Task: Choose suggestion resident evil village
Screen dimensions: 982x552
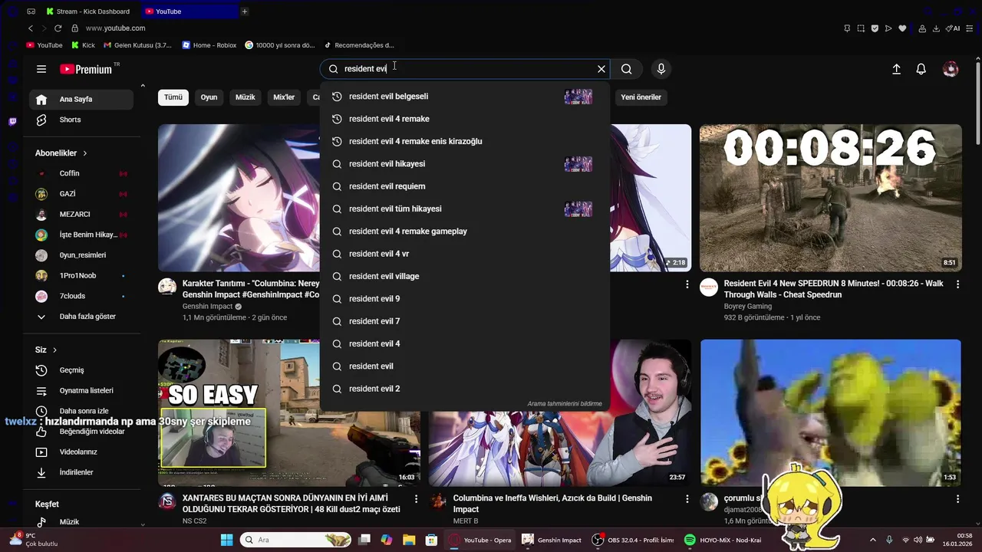Action: (465, 276)
